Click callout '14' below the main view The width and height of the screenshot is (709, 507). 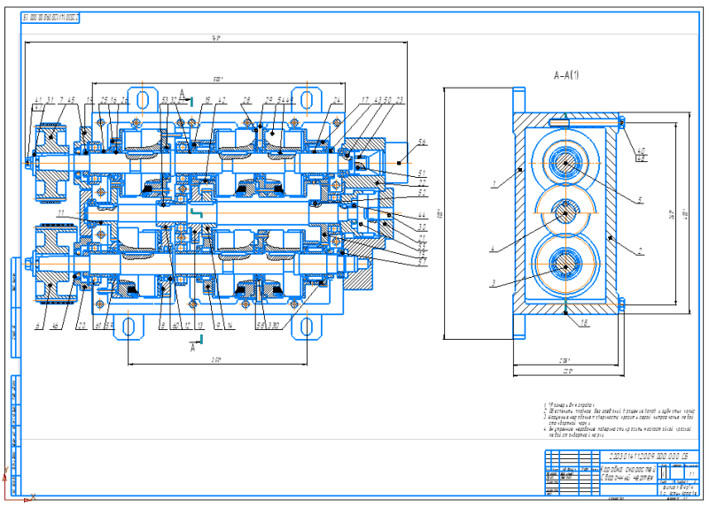[230, 326]
